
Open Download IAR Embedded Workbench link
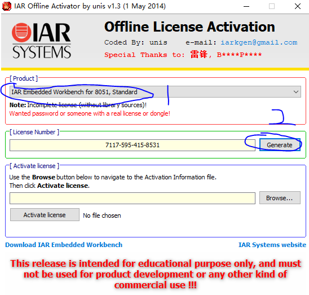(64, 245)
